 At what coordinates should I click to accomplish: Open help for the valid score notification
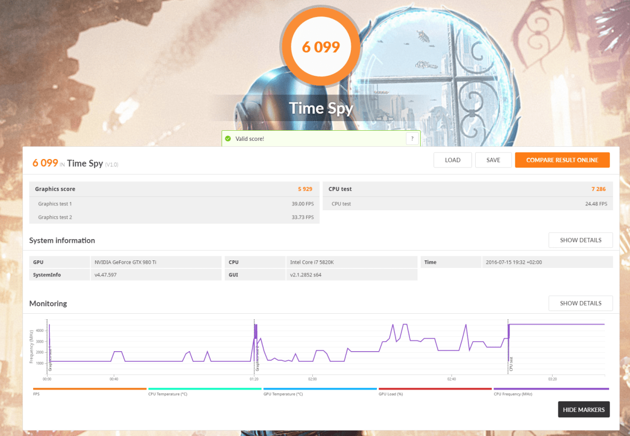point(412,138)
